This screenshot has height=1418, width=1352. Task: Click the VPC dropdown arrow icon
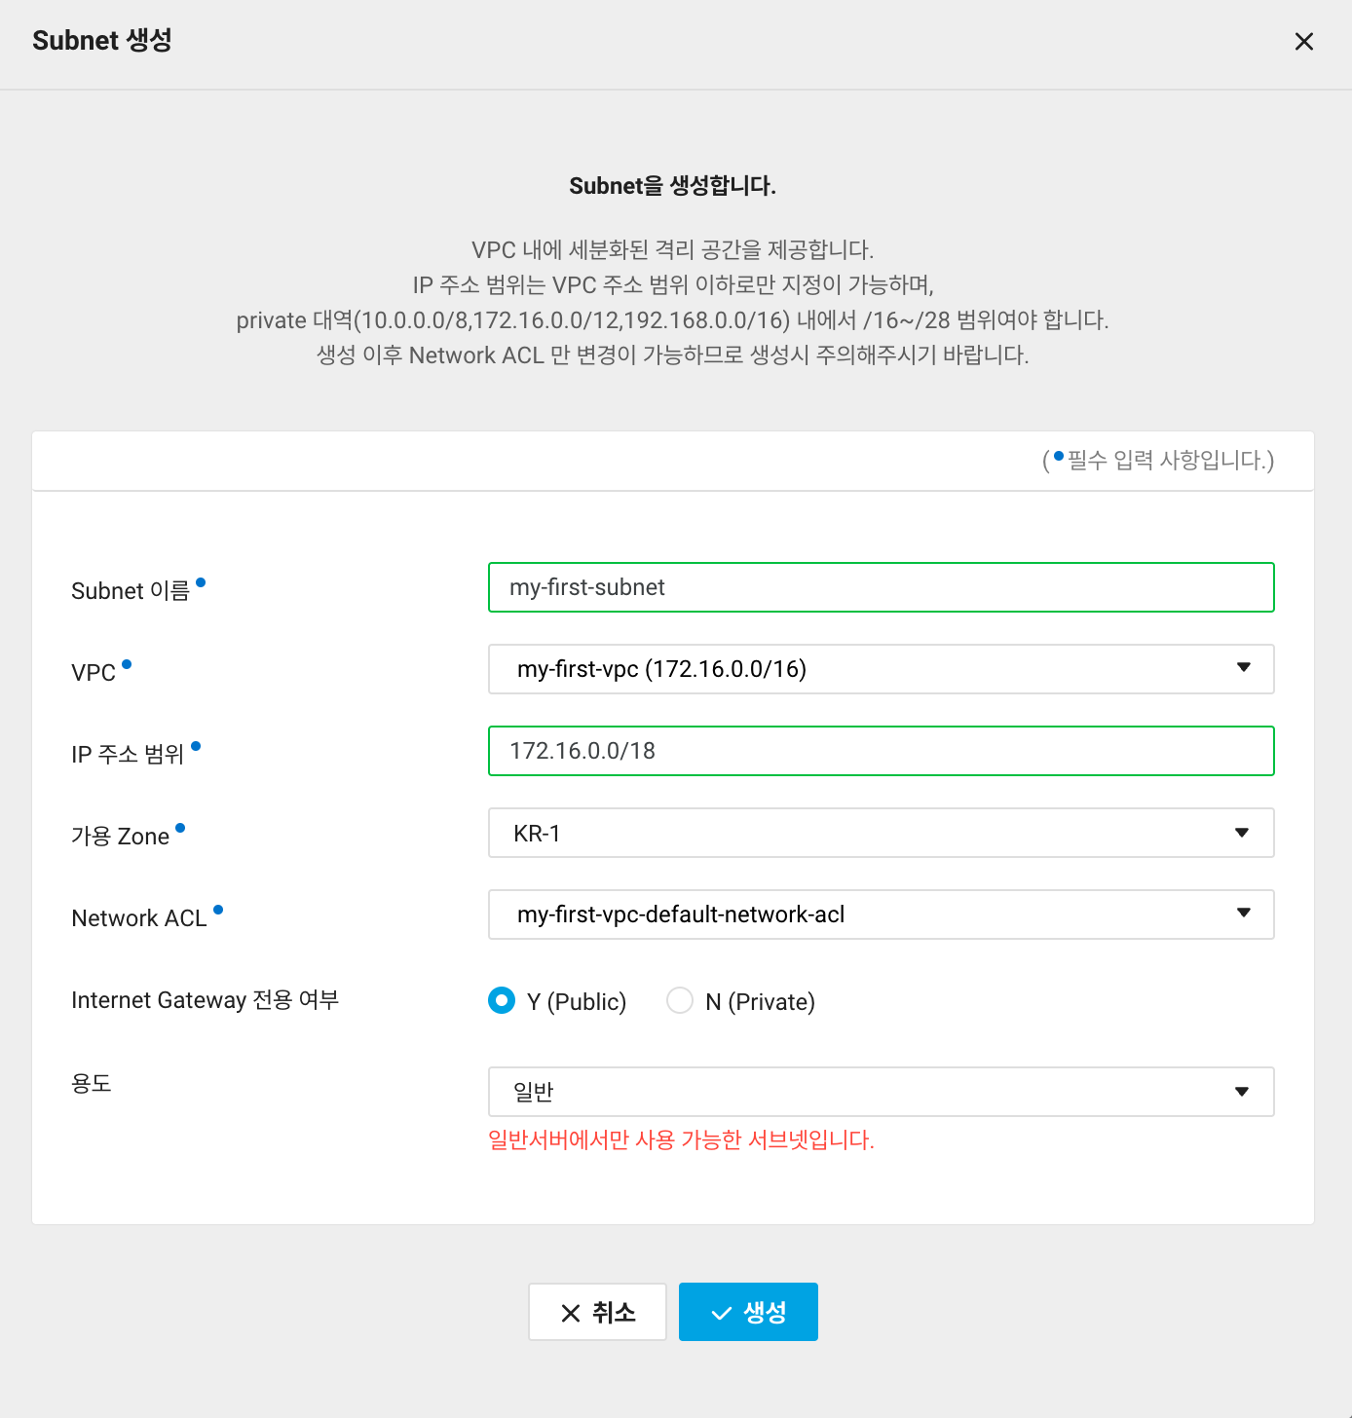(1243, 667)
